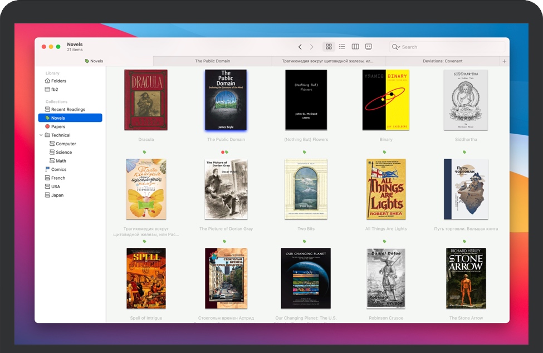Image resolution: width=543 pixels, height=353 pixels.
Task: Select the Siddhartha book cover
Action: [466, 100]
